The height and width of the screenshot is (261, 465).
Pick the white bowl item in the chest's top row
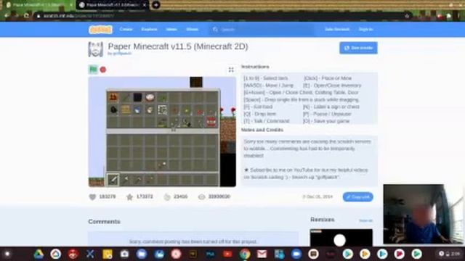[150, 97]
